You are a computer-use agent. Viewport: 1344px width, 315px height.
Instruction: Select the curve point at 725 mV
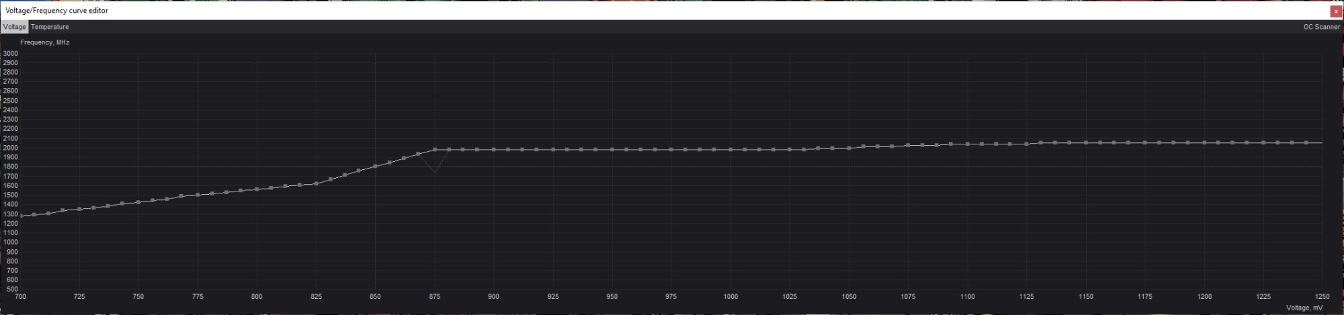[x=79, y=209]
